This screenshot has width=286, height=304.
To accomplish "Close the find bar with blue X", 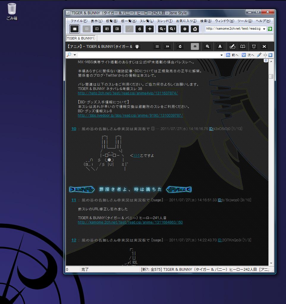I will (270, 55).
